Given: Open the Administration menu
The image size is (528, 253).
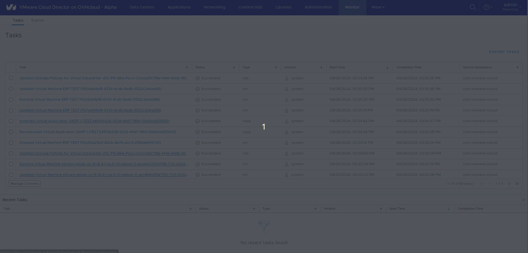Looking at the screenshot, I should click(318, 7).
